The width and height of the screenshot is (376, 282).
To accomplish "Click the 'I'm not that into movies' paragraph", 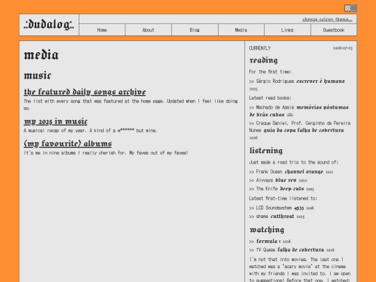I will (x=299, y=269).
